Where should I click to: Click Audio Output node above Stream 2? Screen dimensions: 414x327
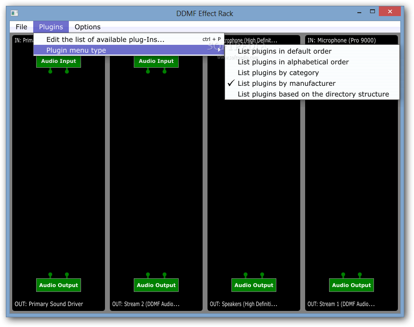(156, 285)
